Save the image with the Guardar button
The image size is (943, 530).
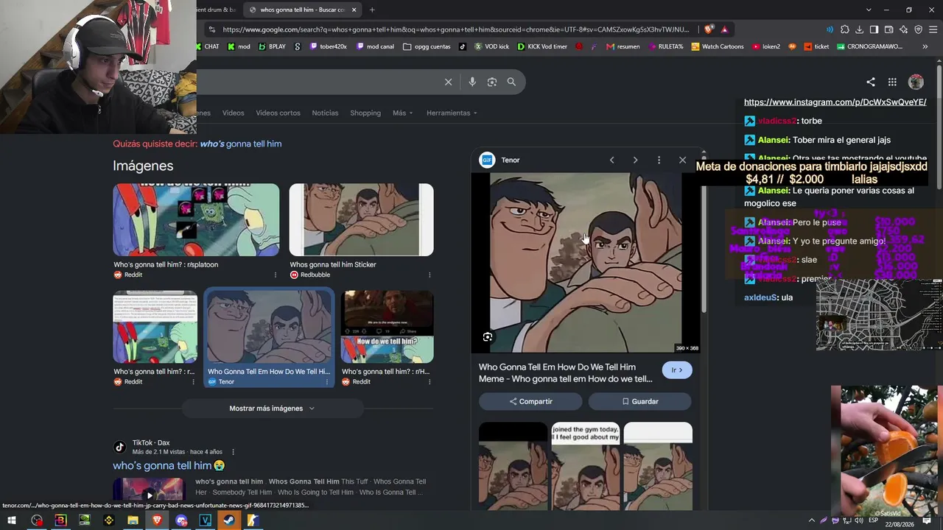(639, 401)
